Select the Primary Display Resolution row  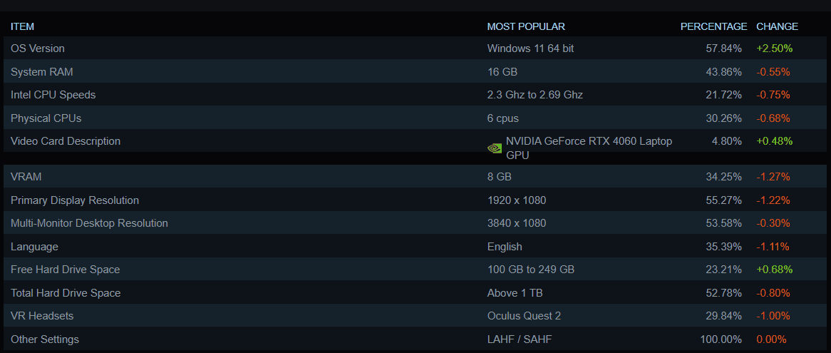pyautogui.click(x=415, y=200)
